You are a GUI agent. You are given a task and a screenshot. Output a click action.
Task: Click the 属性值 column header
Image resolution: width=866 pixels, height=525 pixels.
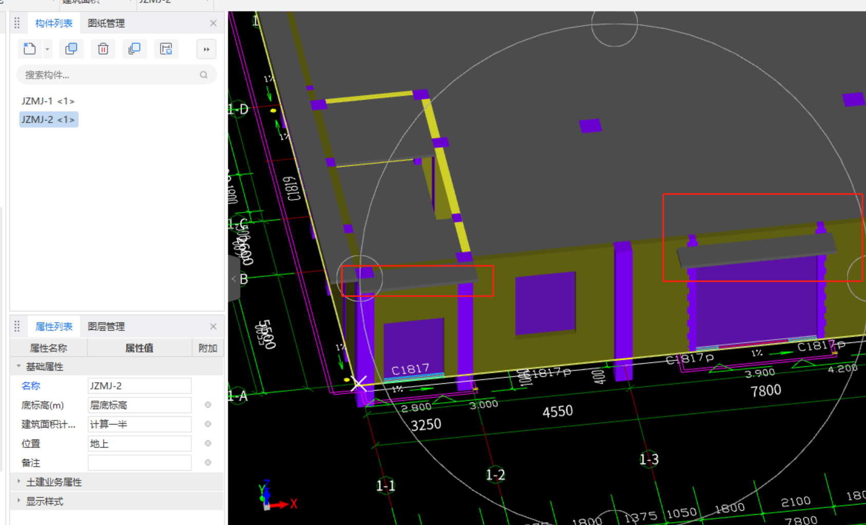tap(140, 348)
